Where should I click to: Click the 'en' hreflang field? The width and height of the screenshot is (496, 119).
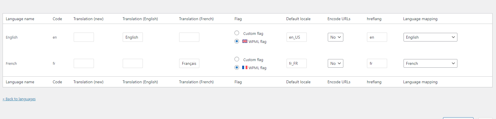pos(377,37)
